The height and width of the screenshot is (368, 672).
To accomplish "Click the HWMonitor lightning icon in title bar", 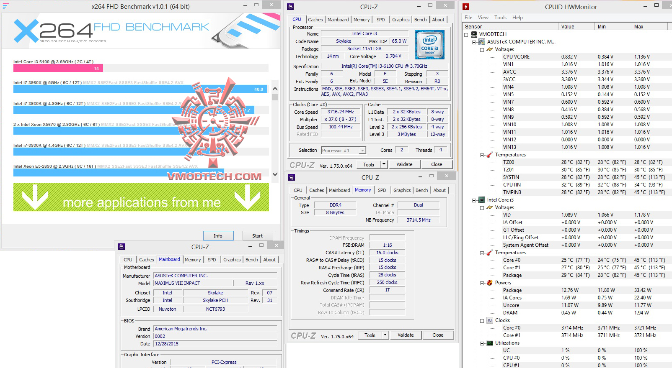I will point(466,7).
